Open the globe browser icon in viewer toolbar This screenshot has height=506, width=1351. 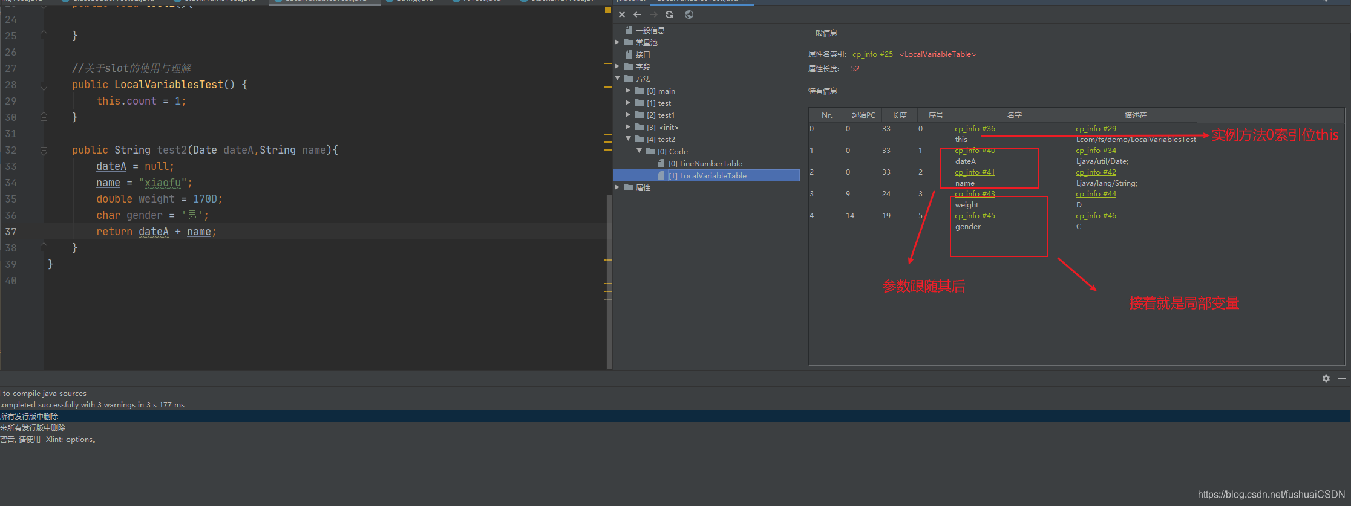(x=689, y=15)
